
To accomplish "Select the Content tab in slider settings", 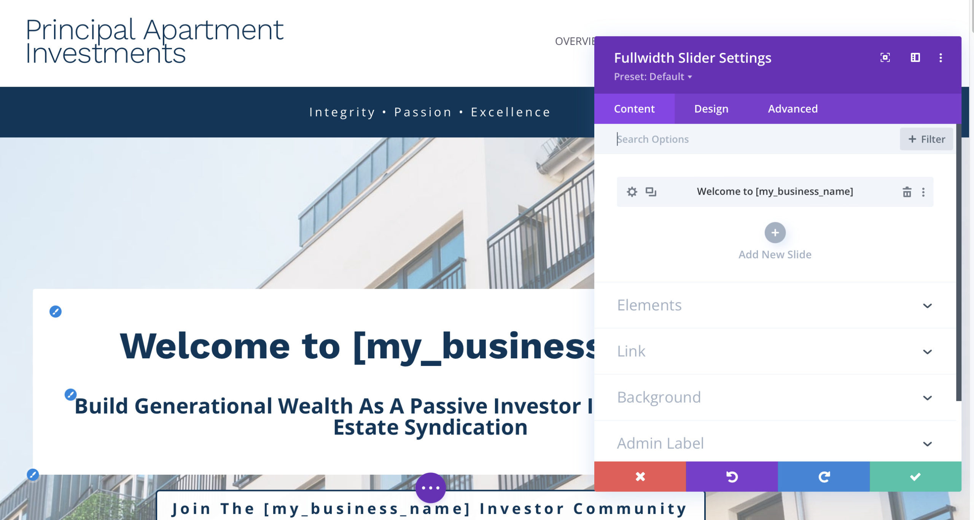I will [634, 108].
